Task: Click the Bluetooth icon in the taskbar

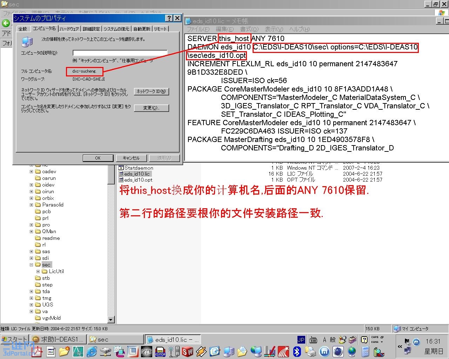Action: 297,351
